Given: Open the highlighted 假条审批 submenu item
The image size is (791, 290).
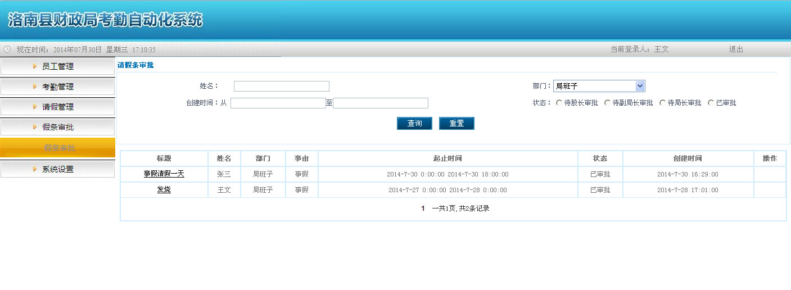Looking at the screenshot, I should pos(60,148).
